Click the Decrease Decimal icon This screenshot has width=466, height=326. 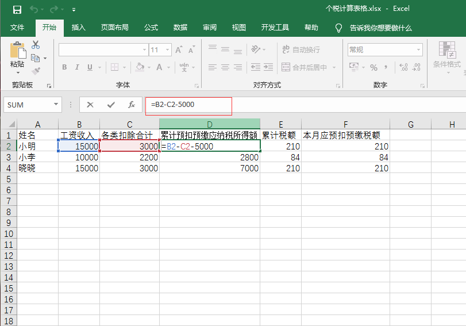416,67
